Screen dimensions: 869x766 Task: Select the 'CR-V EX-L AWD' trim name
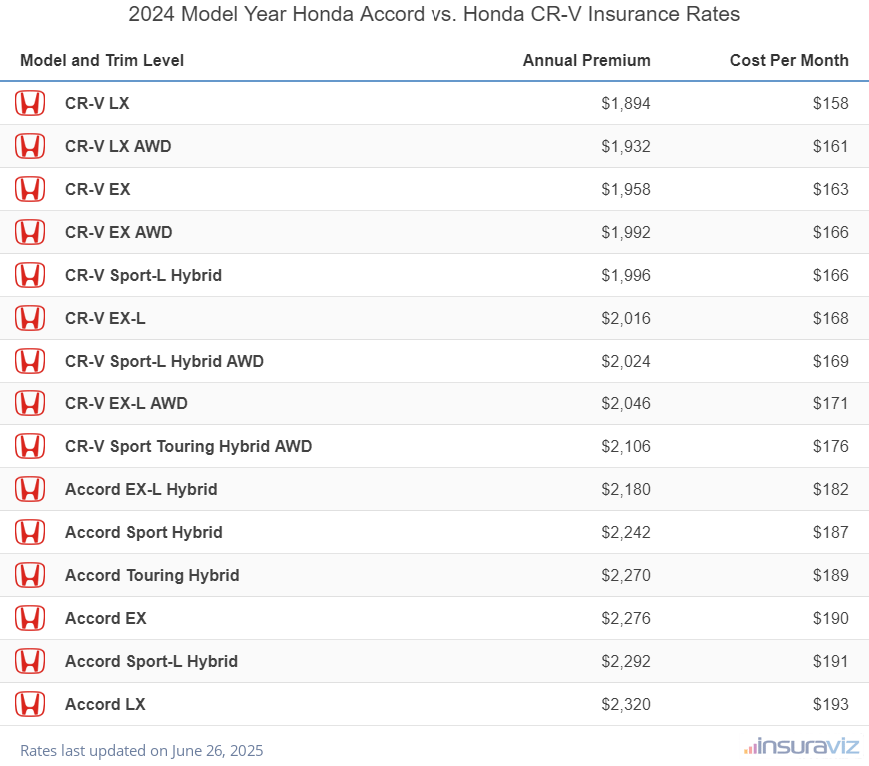127,403
